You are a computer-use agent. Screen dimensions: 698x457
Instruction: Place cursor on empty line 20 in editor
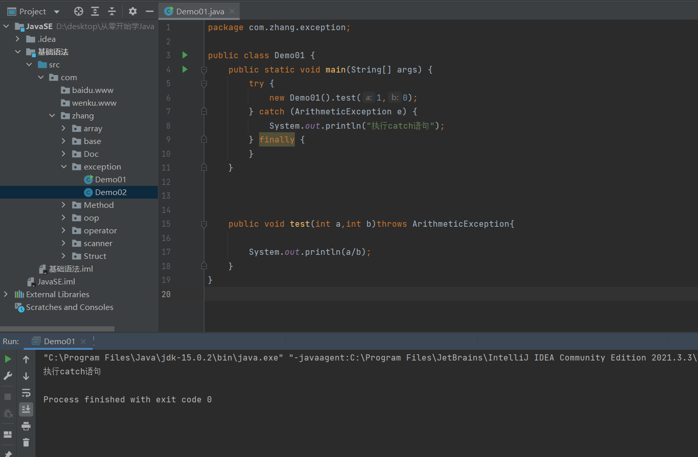click(x=451, y=294)
